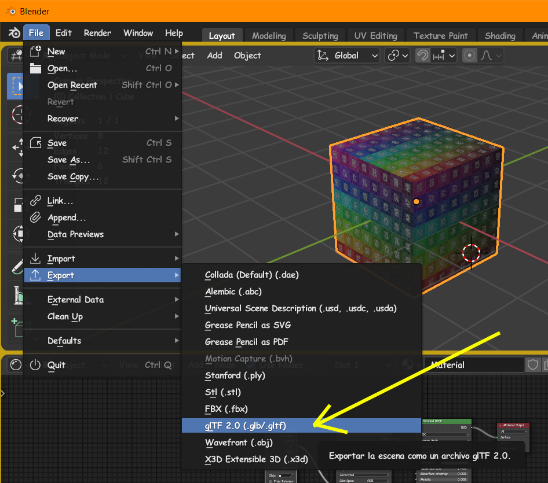Image resolution: width=548 pixels, height=483 pixels.
Task: Open the pivot point dropdown
Action: point(397,56)
